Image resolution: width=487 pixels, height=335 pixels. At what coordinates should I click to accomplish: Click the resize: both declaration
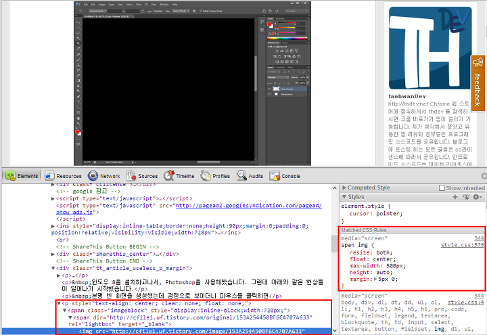pos(371,252)
